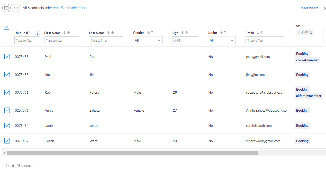The width and height of the screenshot is (326, 173).
Task: Click the Tags filter box
Action: (x=309, y=39)
